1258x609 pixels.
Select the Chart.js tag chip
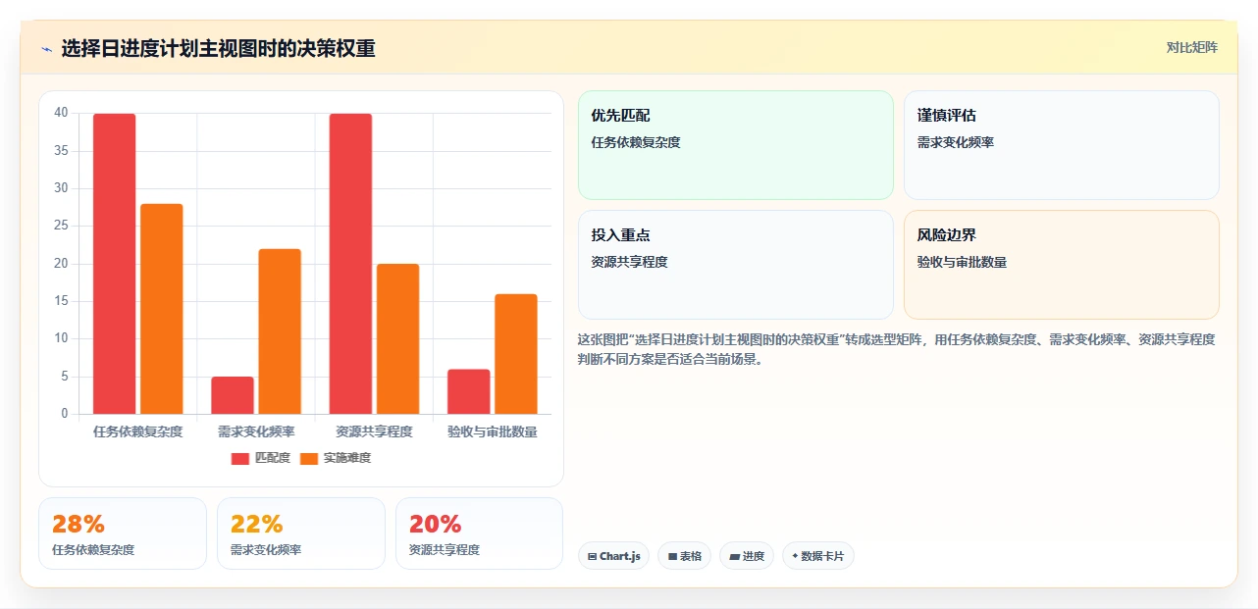pos(613,556)
